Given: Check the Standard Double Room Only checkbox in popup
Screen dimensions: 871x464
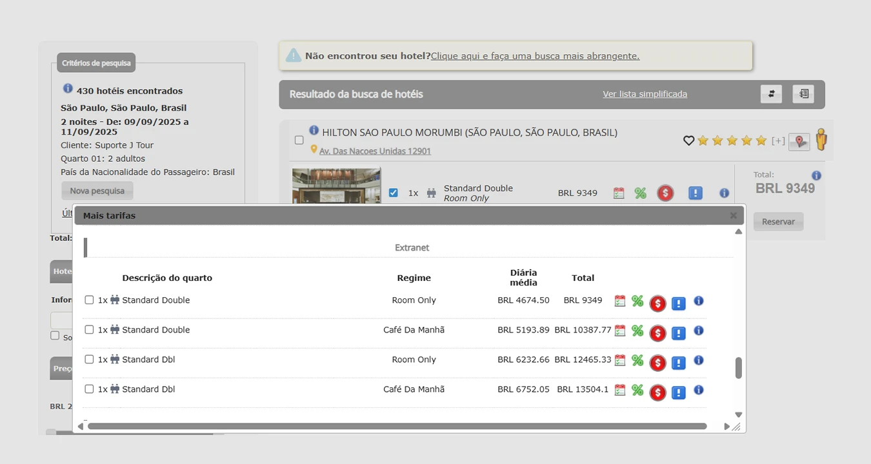Looking at the screenshot, I should pyautogui.click(x=90, y=300).
